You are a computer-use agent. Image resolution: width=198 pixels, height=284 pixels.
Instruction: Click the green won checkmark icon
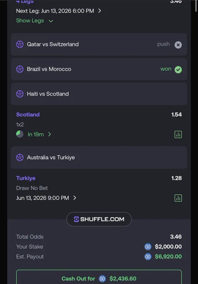(178, 70)
